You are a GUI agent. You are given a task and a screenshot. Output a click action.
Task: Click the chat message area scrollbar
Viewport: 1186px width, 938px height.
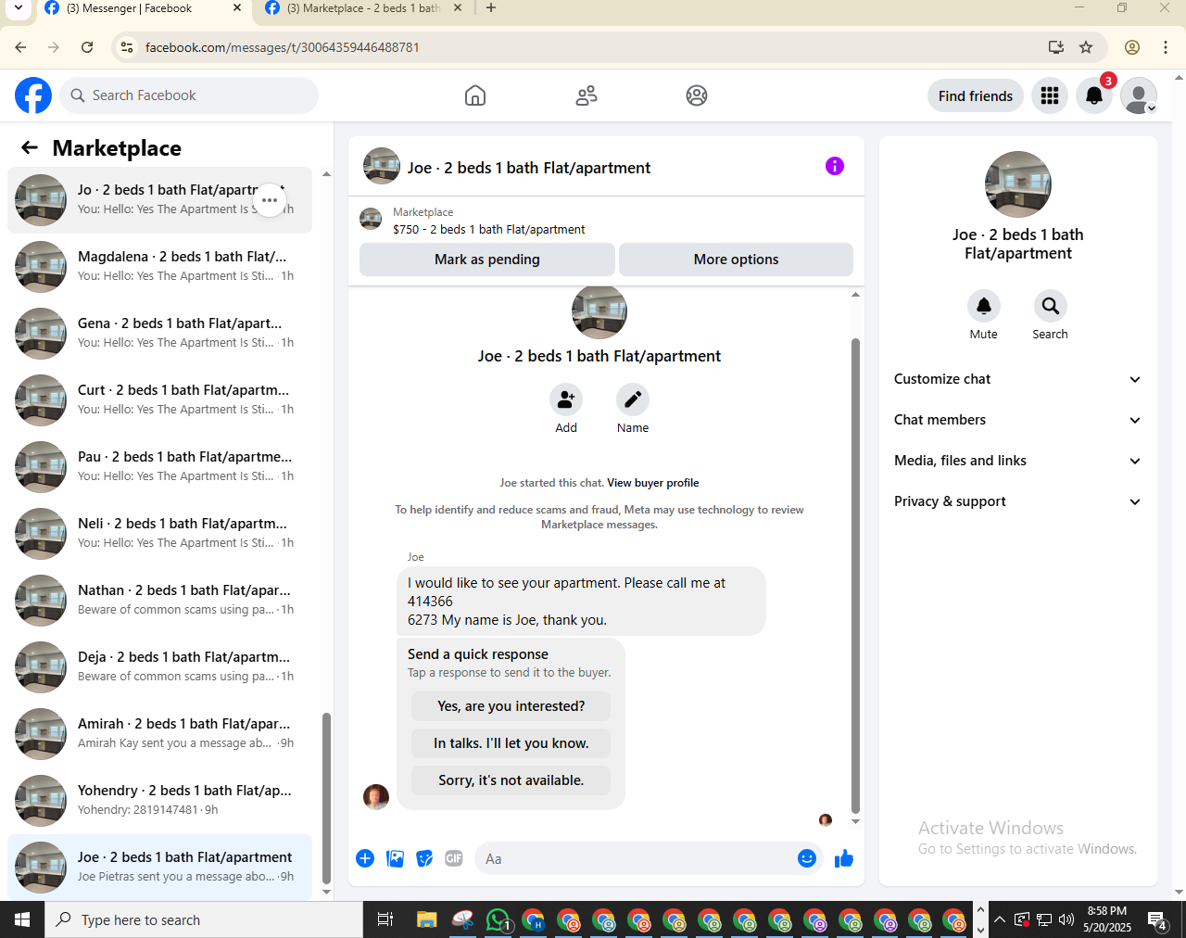coord(855,576)
